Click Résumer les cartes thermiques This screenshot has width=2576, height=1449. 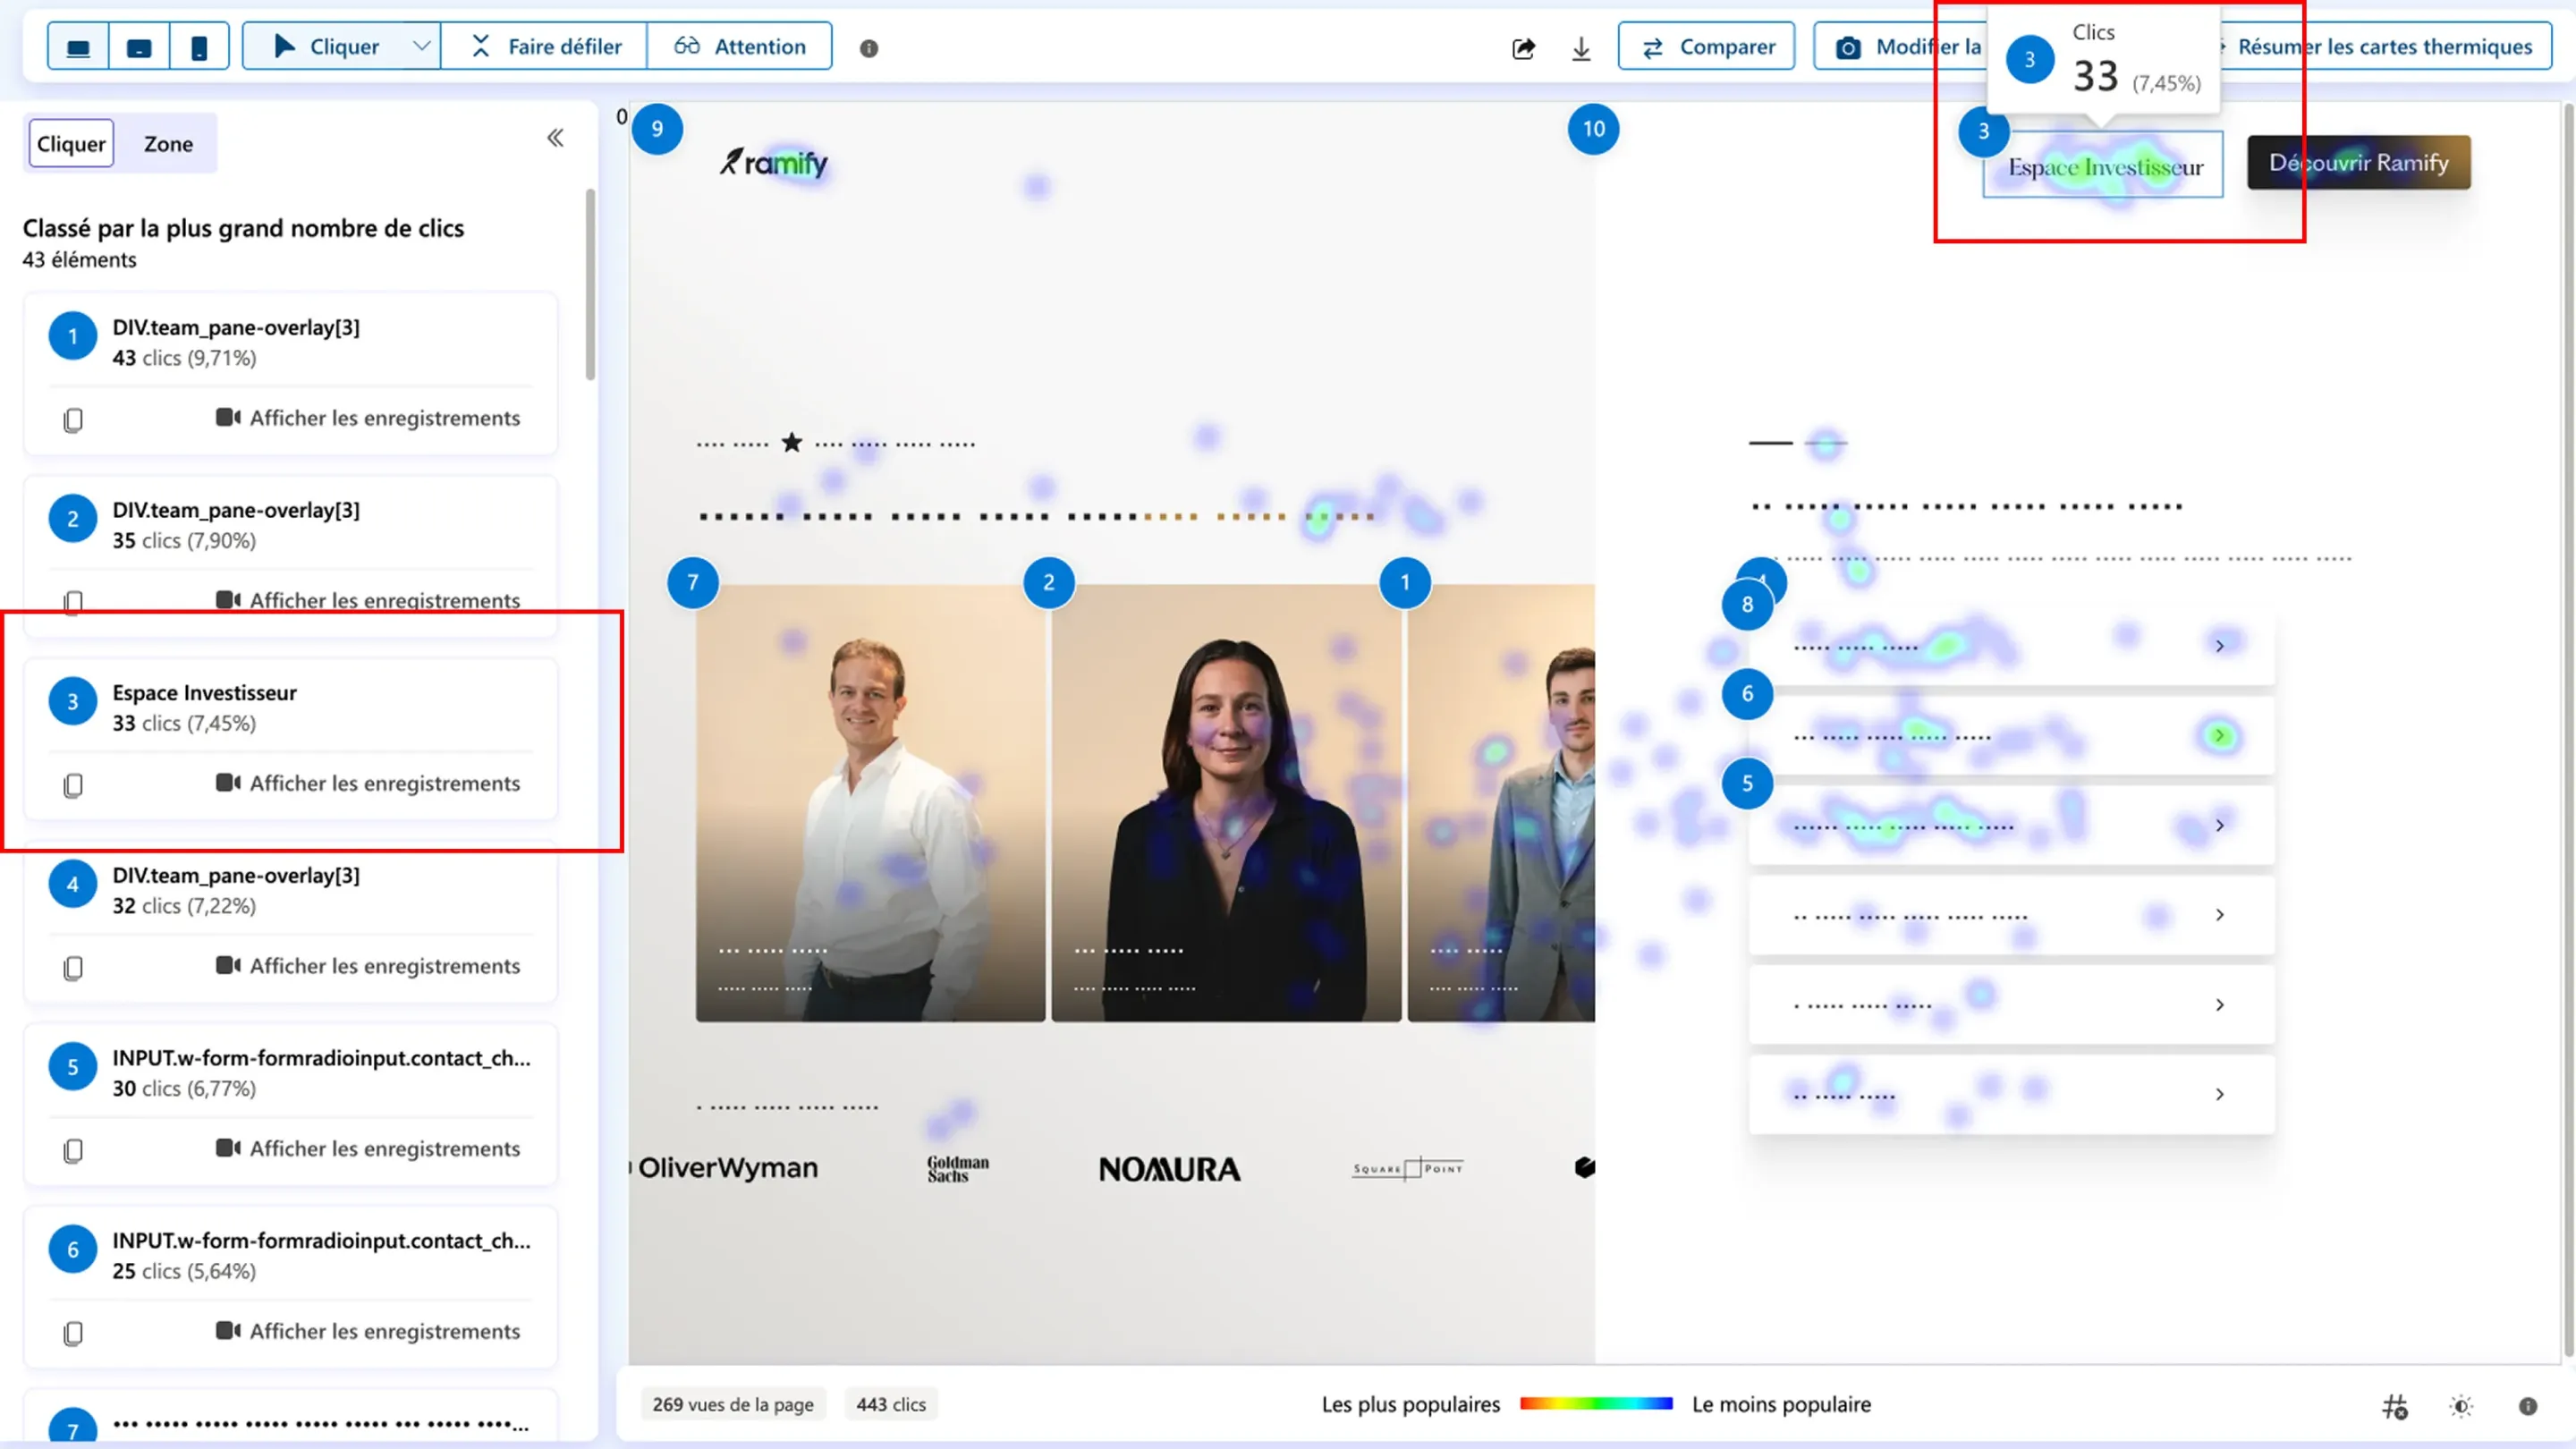click(2383, 46)
